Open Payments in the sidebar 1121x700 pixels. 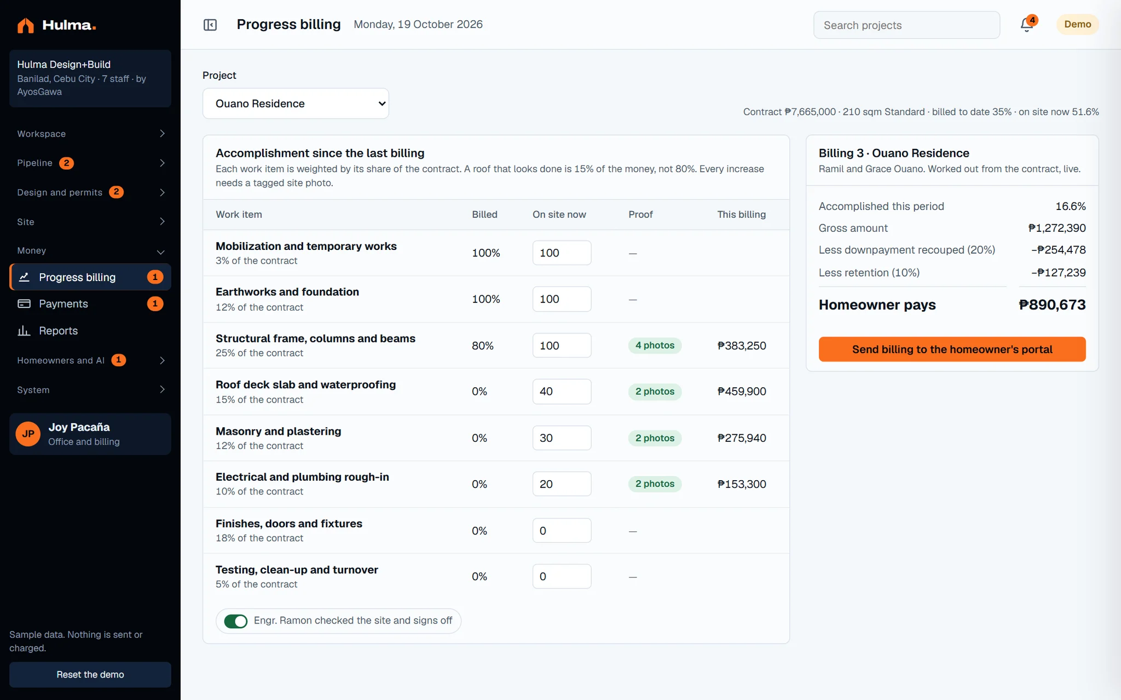click(90, 304)
